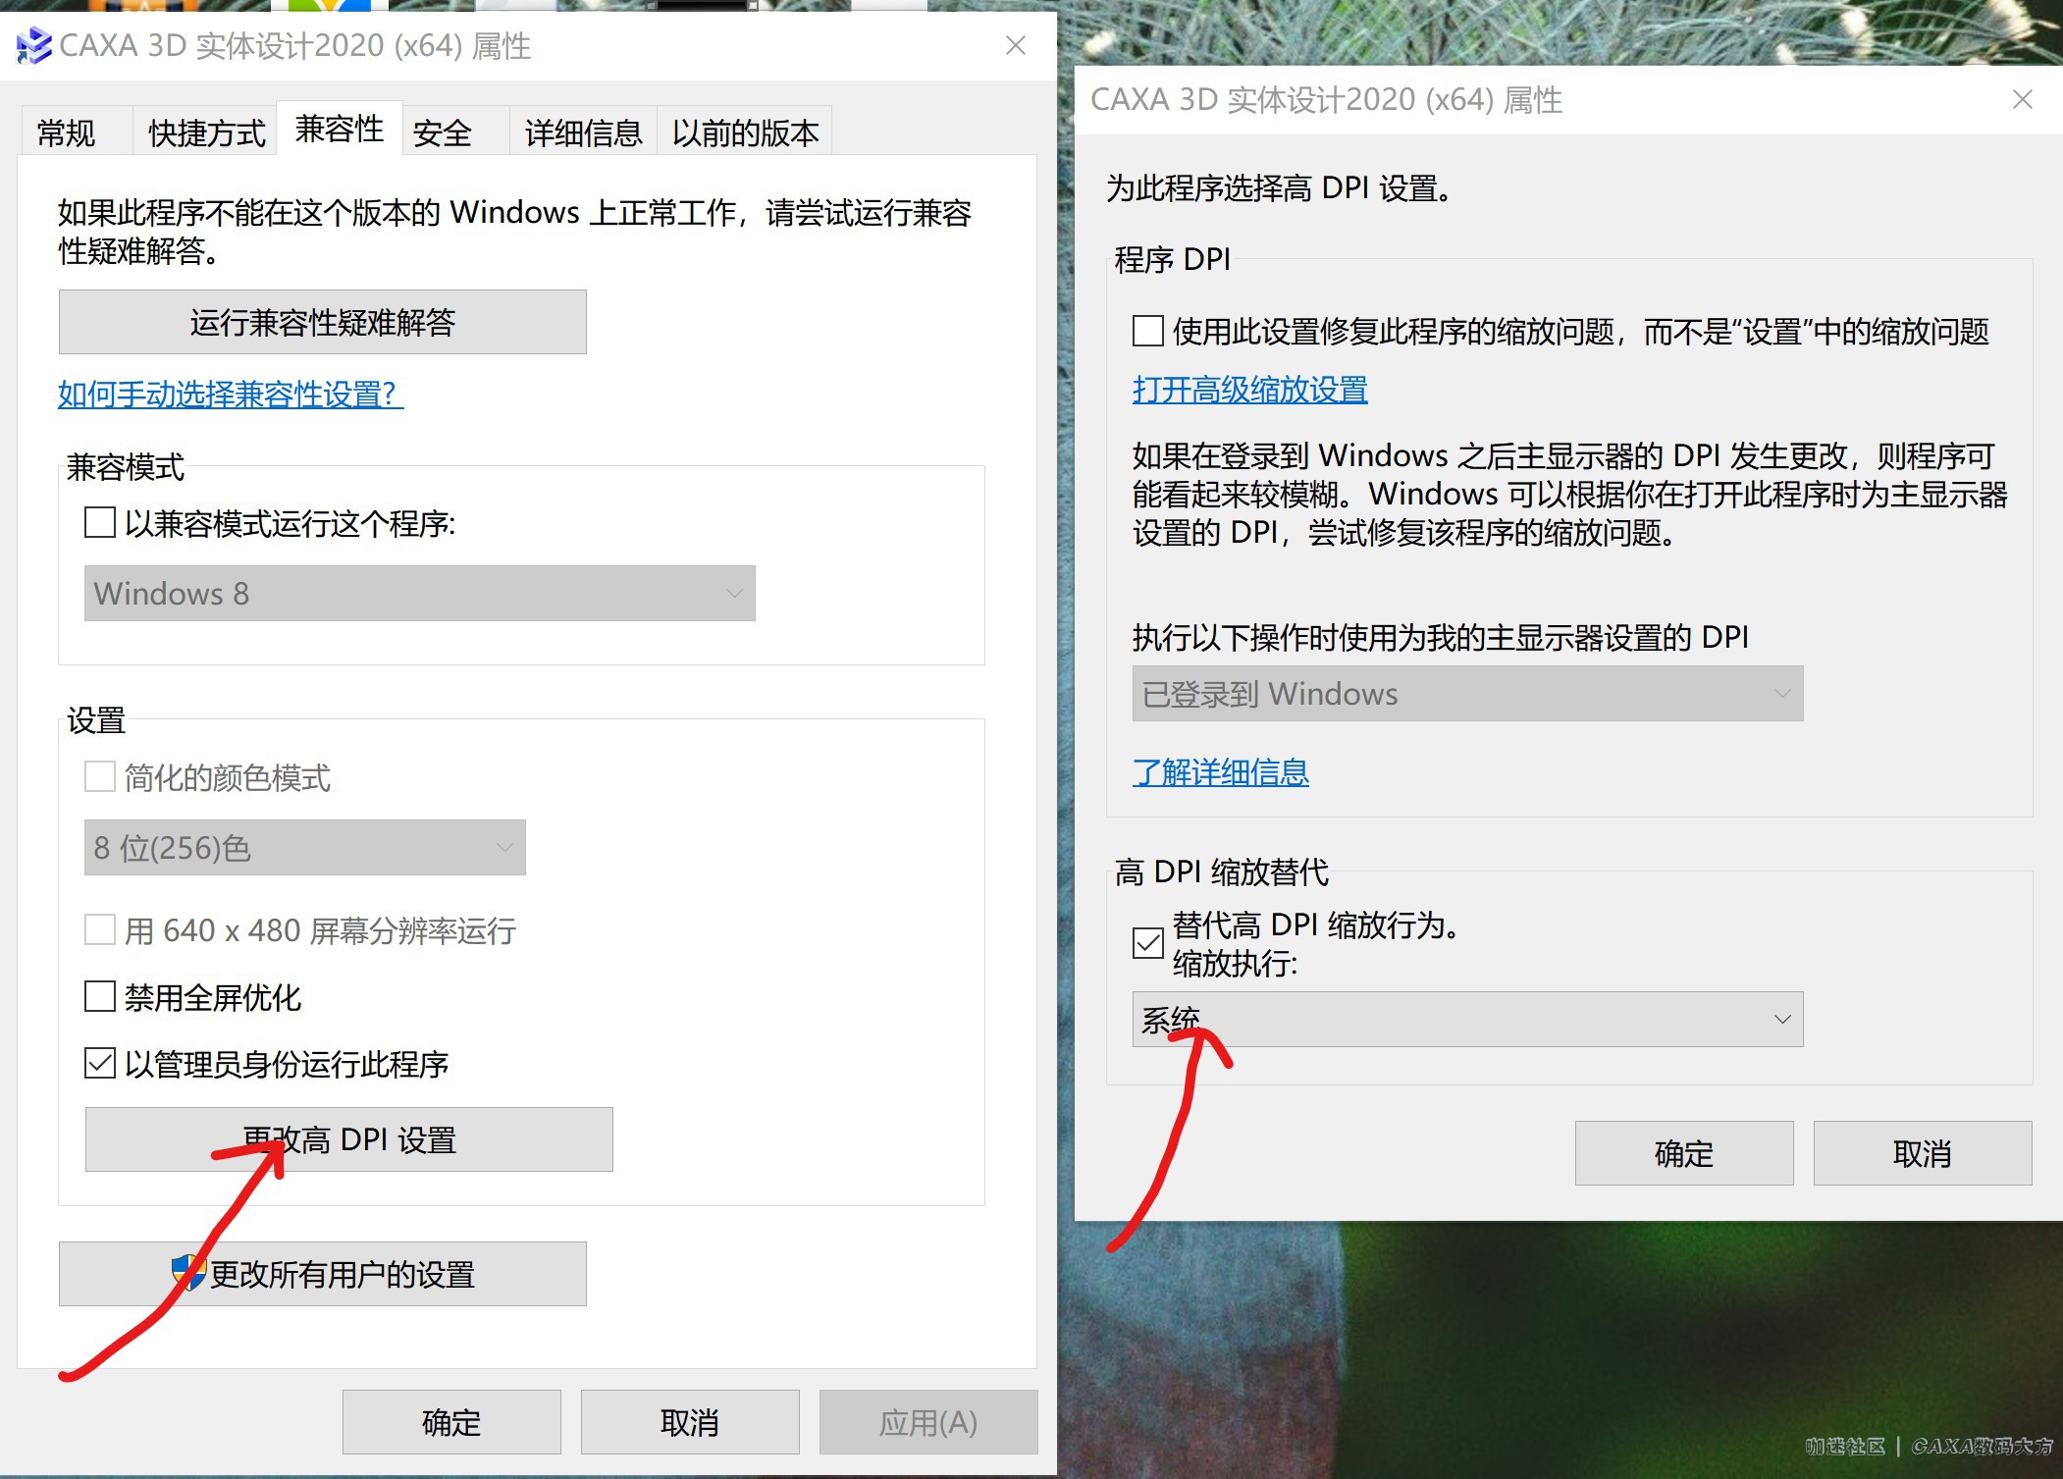Click 更改高 DPI 设置 button
Image resolution: width=2063 pixels, height=1479 pixels.
pyautogui.click(x=349, y=1139)
